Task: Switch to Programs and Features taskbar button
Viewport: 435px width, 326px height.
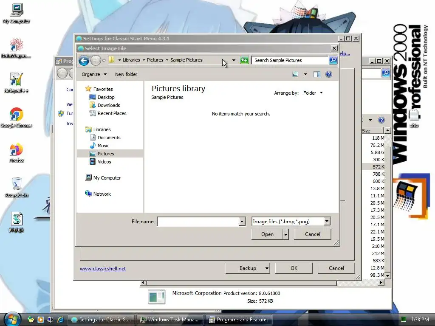Action: (239, 320)
